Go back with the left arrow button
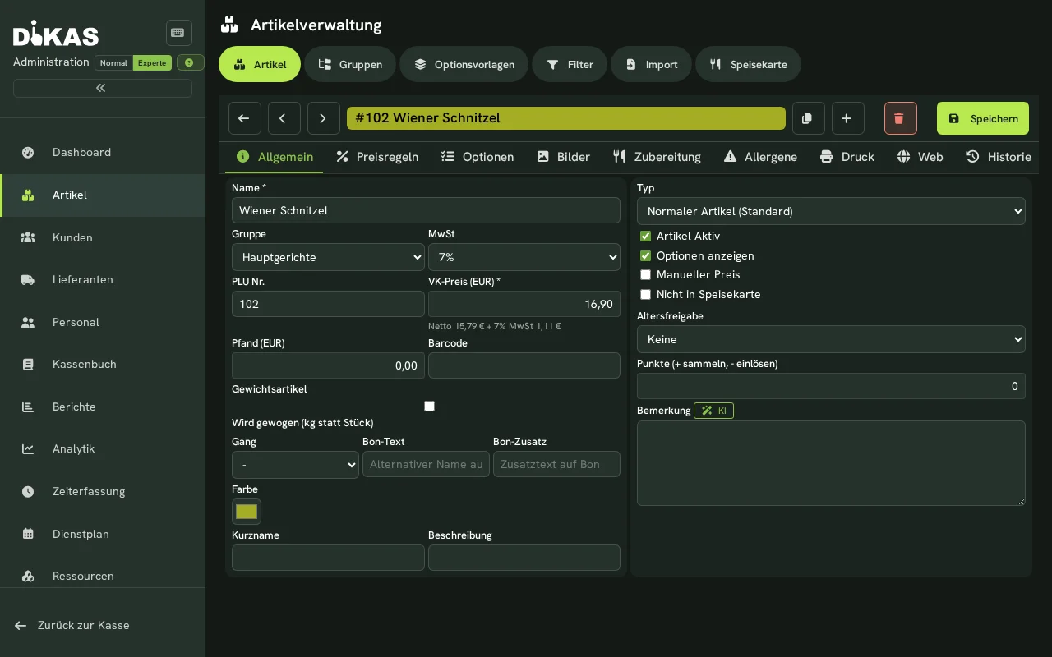Image resolution: width=1052 pixels, height=657 pixels. [x=245, y=118]
